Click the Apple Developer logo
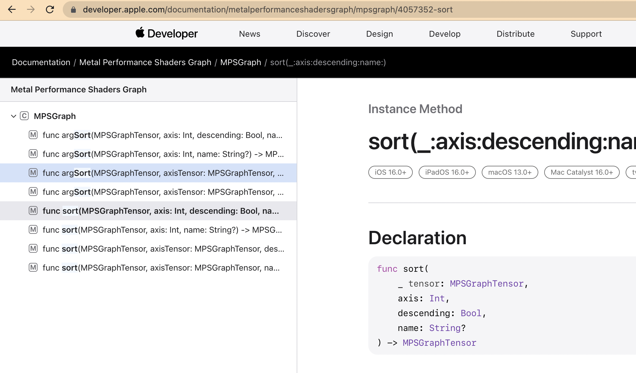 click(x=167, y=33)
